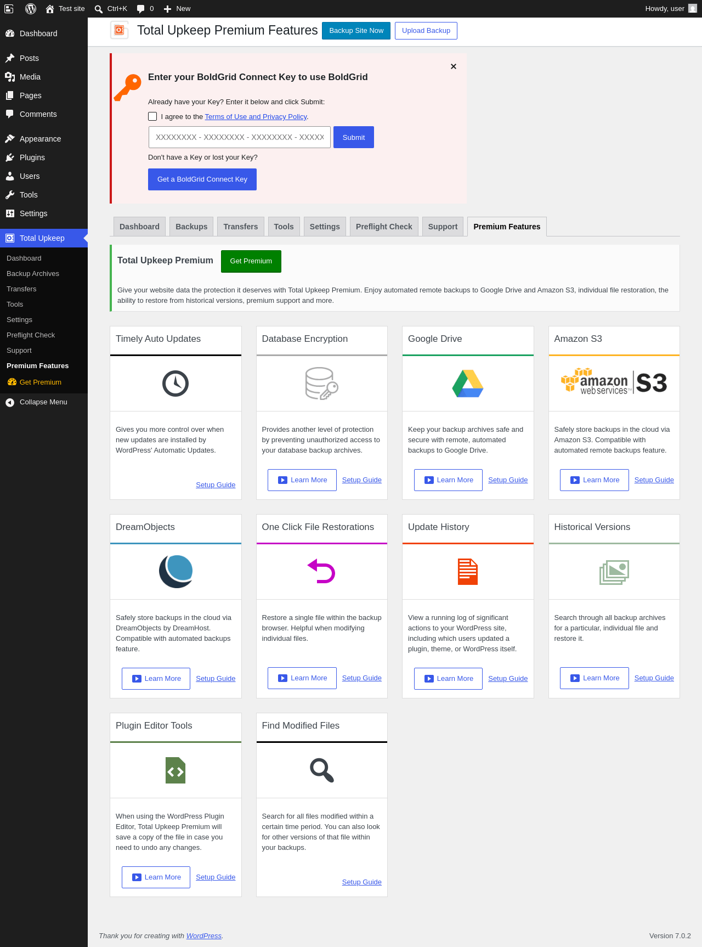The width and height of the screenshot is (702, 947).
Task: Click the Backup Site Now button
Action: pos(356,31)
